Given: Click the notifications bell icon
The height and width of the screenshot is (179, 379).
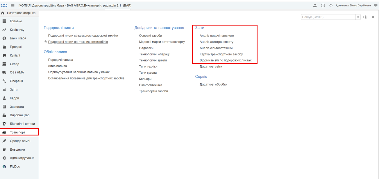Looking at the screenshot, I should point(315,6).
